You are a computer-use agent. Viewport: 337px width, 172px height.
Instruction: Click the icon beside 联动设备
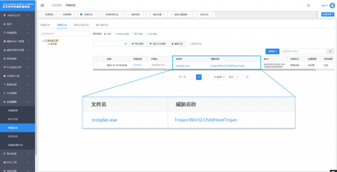click(x=5, y=154)
